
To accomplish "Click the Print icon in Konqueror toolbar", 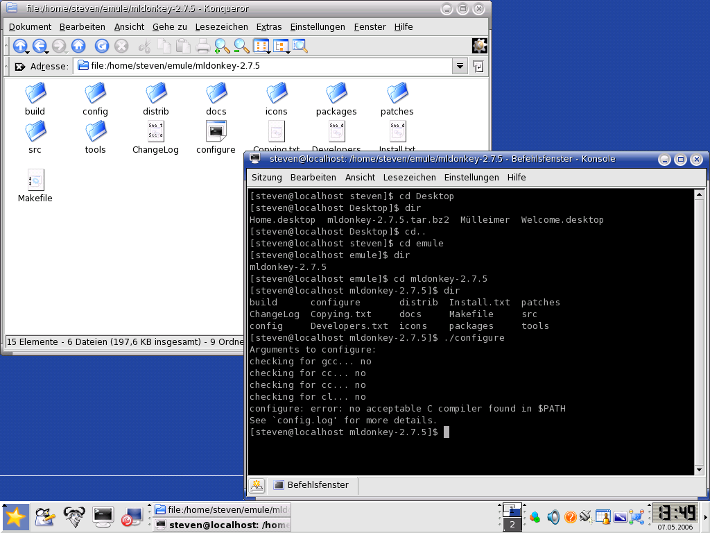I will pyautogui.click(x=202, y=46).
